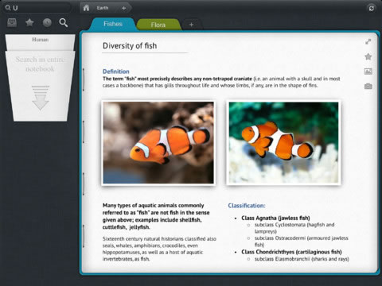Add a new section tab
This screenshot has height=286, width=382.
191,25
